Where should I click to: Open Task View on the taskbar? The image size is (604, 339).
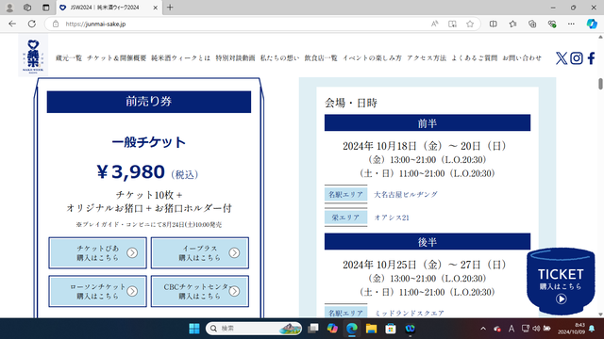click(x=313, y=329)
